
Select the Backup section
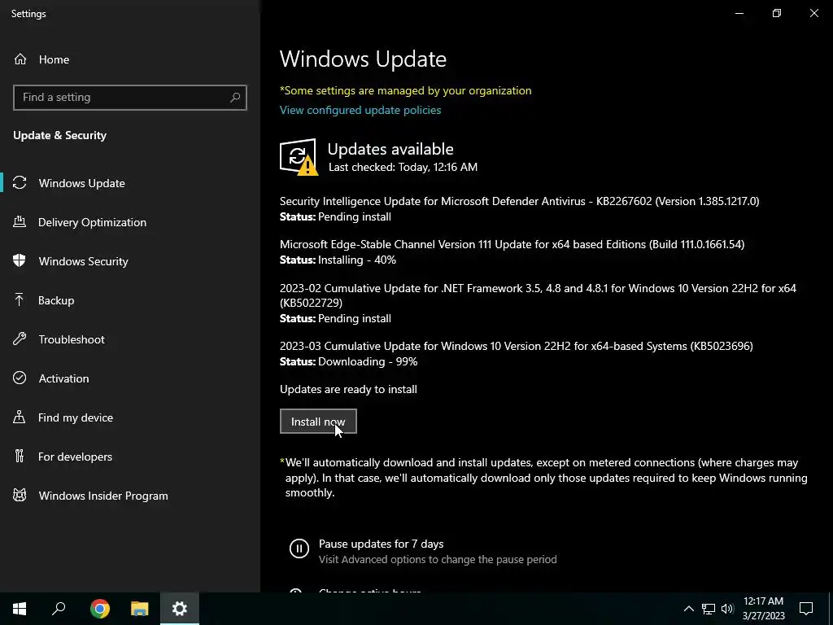tap(130, 300)
